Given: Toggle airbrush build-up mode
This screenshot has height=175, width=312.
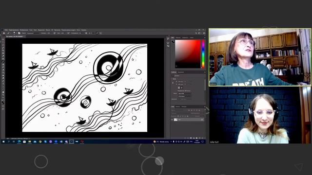Looking at the screenshot, I should click(x=68, y=33).
